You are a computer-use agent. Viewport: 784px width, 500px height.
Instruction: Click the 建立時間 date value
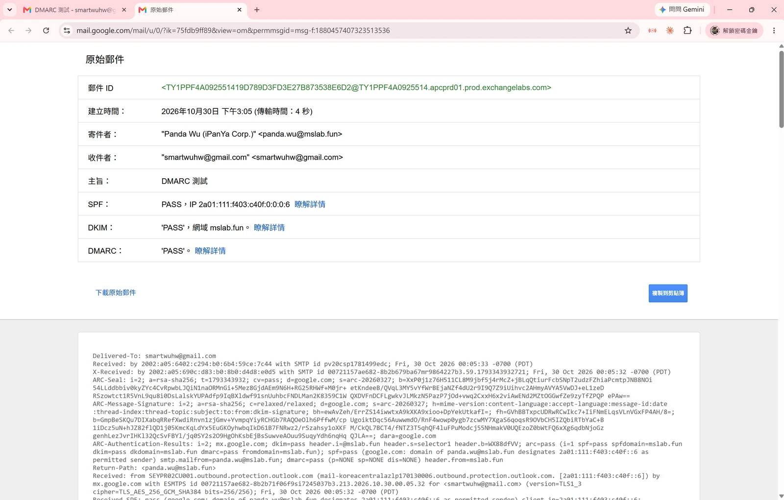[237, 111]
